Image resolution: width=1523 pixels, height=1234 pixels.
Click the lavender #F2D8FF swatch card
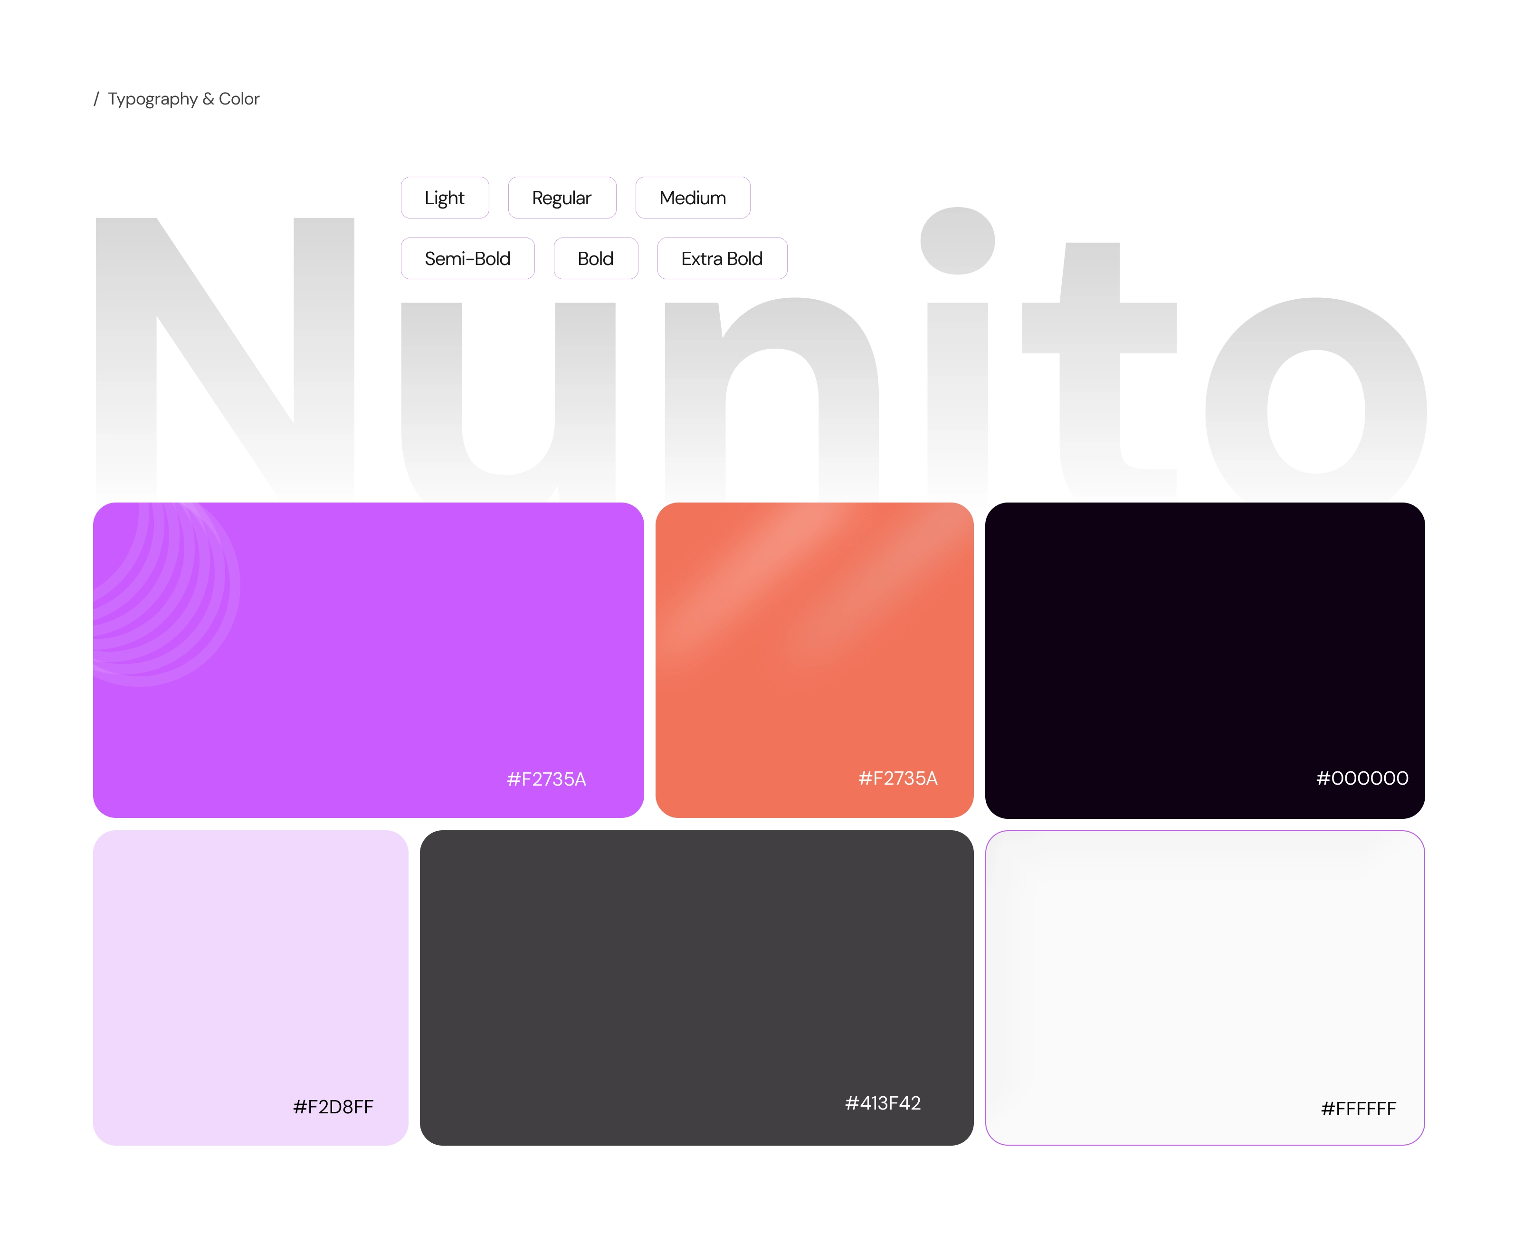click(250, 987)
